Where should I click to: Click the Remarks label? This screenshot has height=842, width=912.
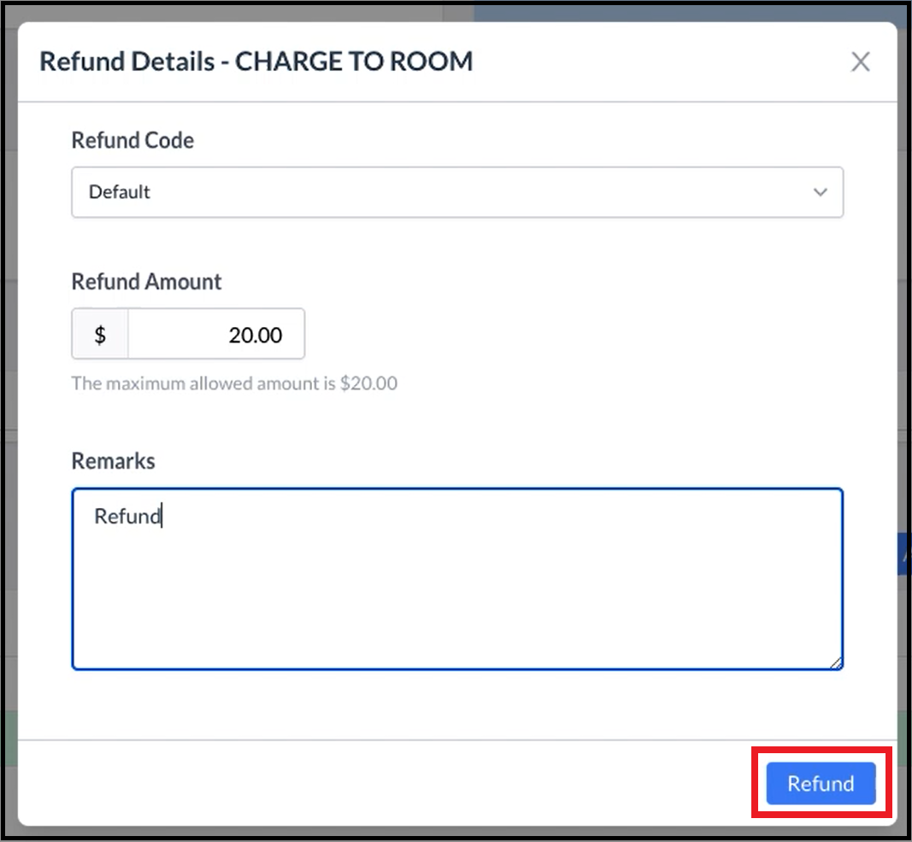[x=113, y=460]
